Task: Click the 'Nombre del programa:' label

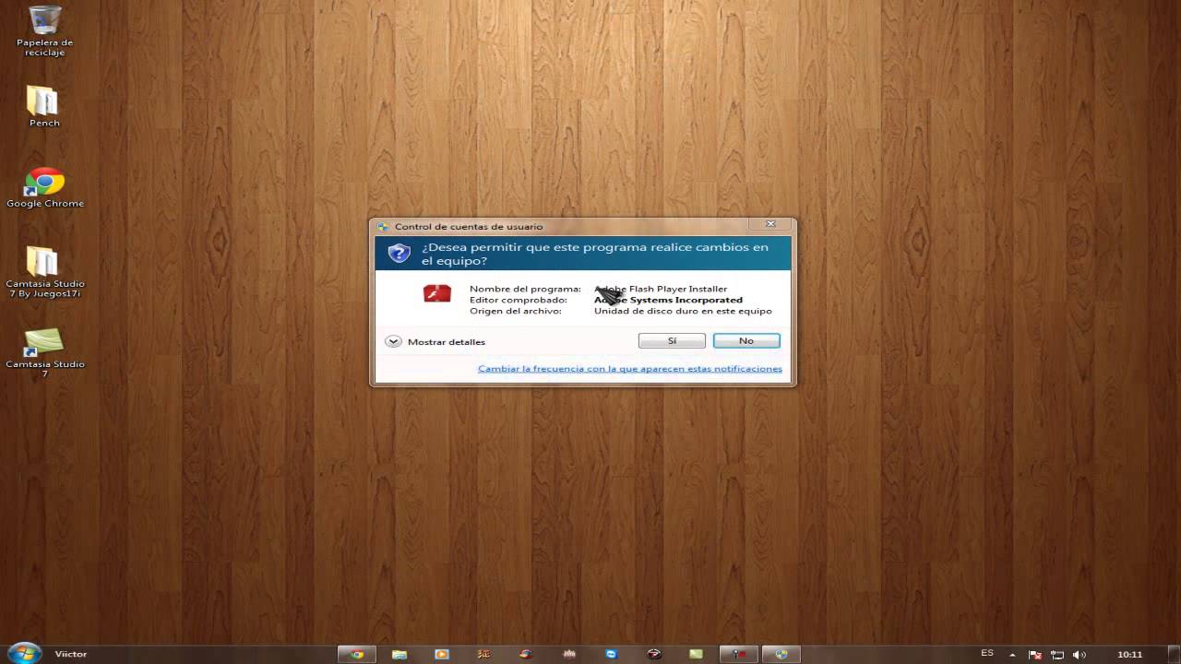Action: click(x=525, y=289)
